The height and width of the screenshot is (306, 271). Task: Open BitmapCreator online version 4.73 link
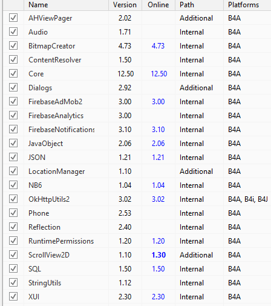click(158, 46)
